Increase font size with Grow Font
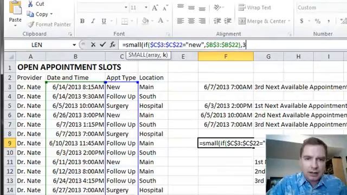Screen dimensions: 347x195 (155, 8)
